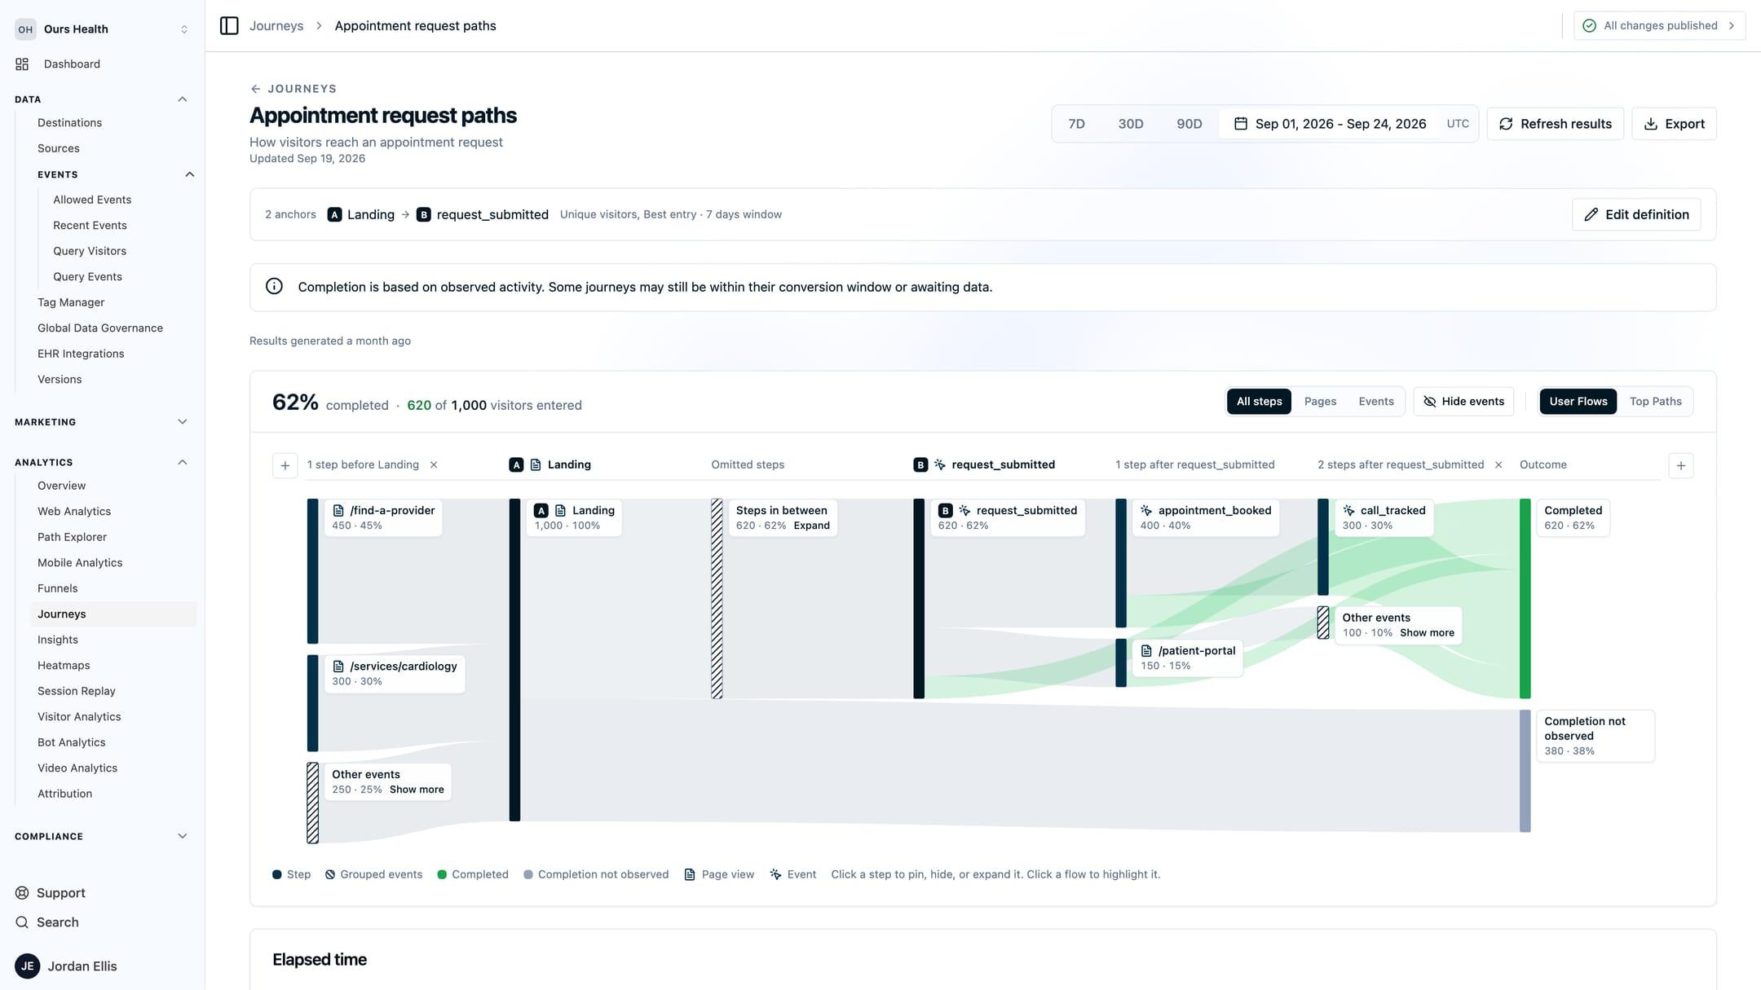Click the back arrow next to JOURNEYS

[255, 89]
